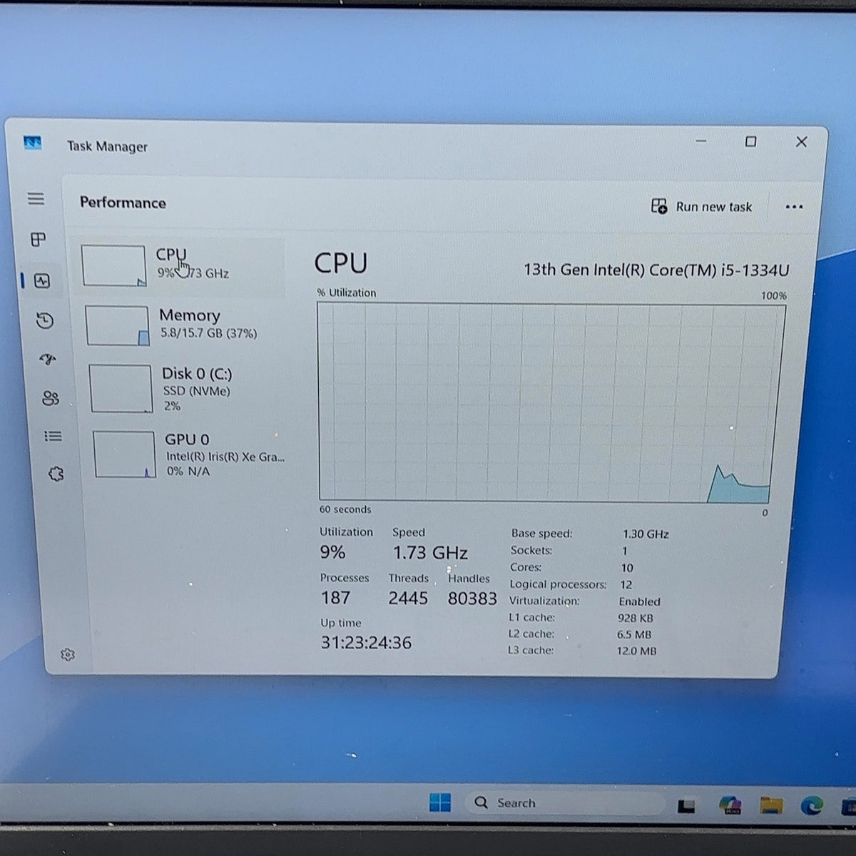
Task: Click the Handles count 80383
Action: [472, 598]
